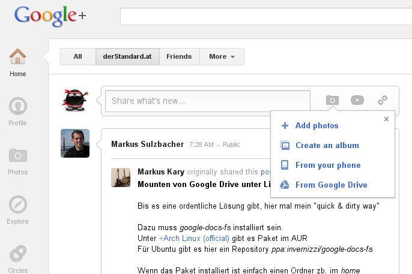Screen dimensions: 412x274
Task: Choose From Google Drive option
Action: point(331,185)
